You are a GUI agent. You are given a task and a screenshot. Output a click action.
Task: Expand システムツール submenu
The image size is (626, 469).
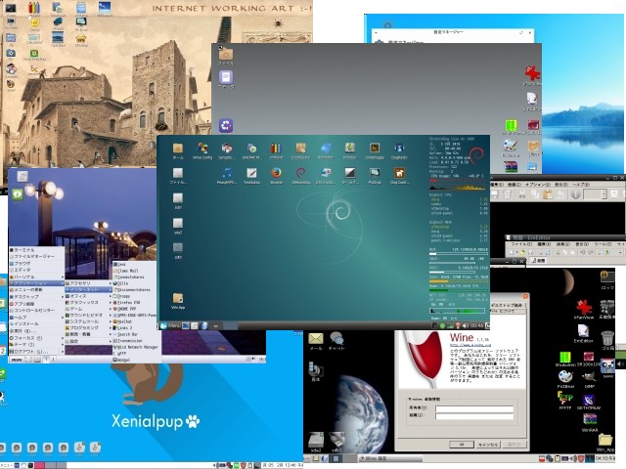88,321
